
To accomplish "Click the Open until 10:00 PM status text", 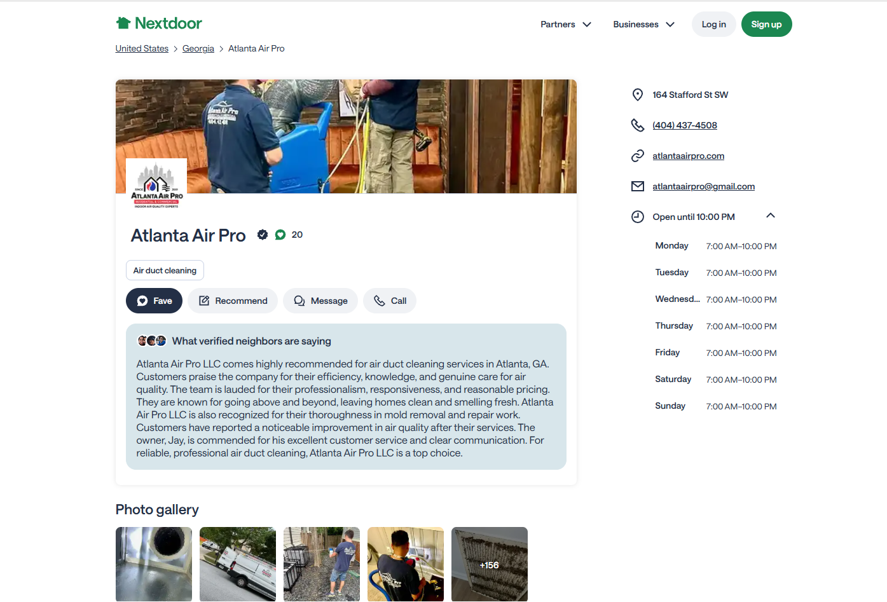I will click(694, 217).
